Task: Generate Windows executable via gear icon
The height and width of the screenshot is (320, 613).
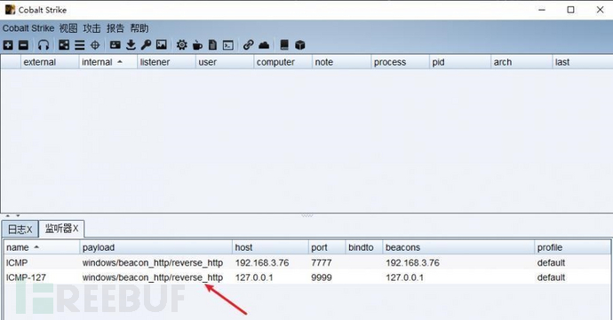Action: [181, 45]
